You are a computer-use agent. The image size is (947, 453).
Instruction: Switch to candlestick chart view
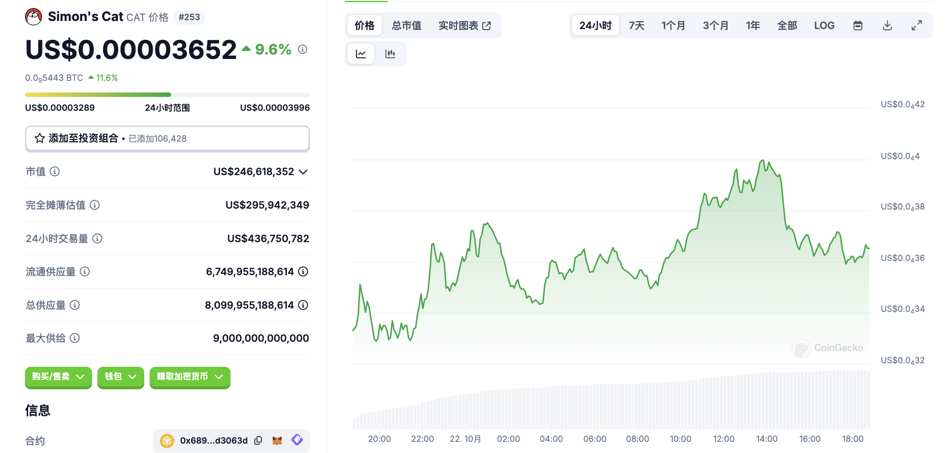390,54
